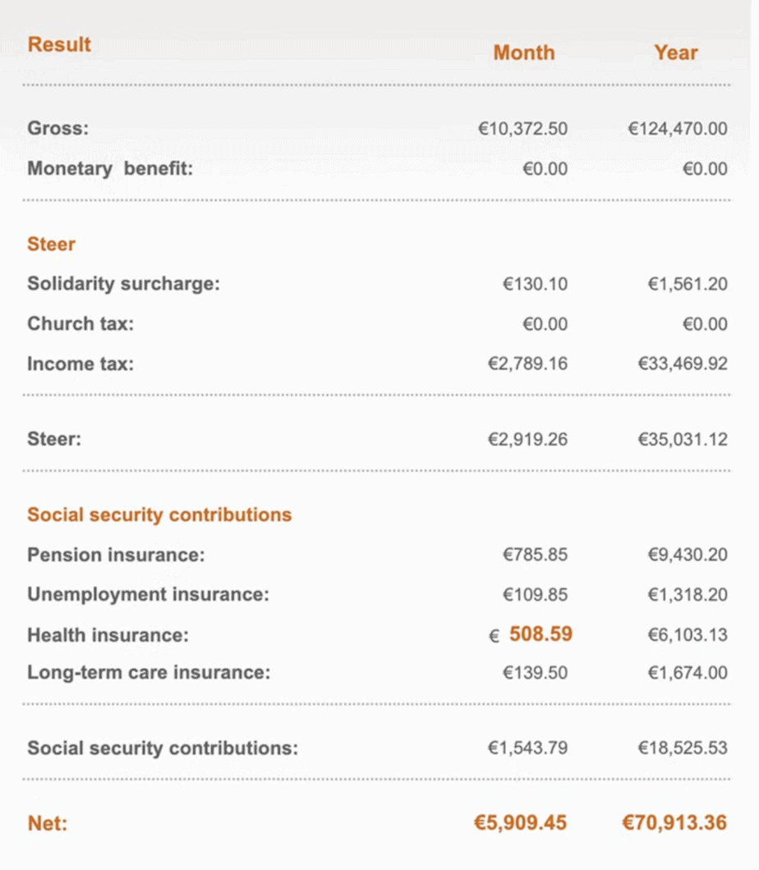Viewport: 759px width, 870px height.
Task: Click the monthly Unemployment insurance value €109.85
Action: point(535,595)
